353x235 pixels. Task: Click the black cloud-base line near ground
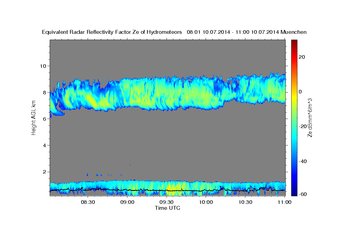click(167, 190)
